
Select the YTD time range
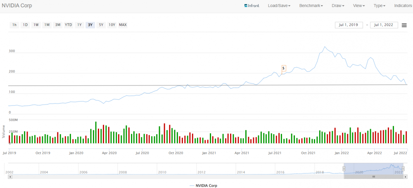click(69, 25)
